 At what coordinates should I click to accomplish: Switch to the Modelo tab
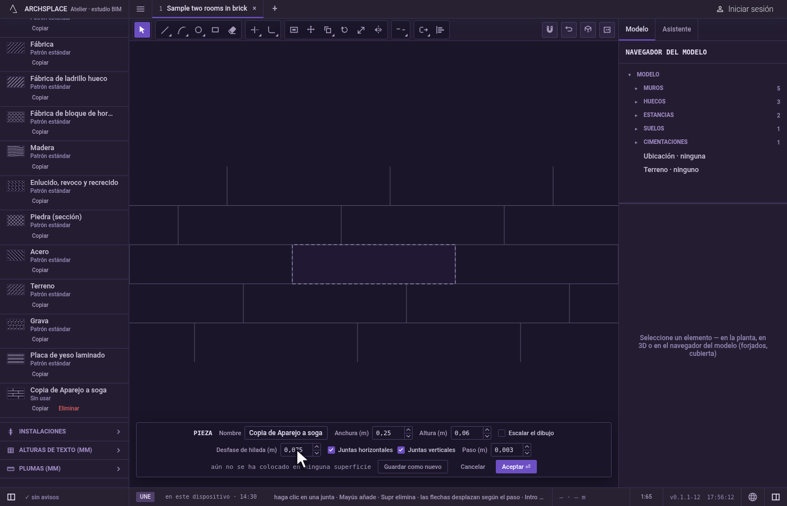[x=637, y=29]
